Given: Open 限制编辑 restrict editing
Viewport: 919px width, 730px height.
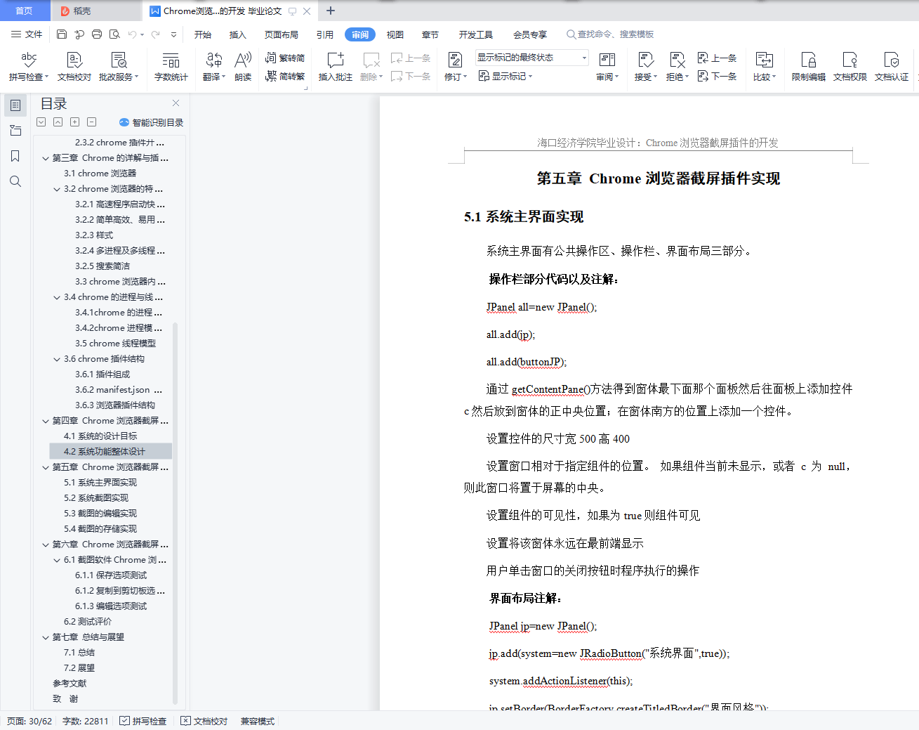Looking at the screenshot, I should pyautogui.click(x=809, y=67).
